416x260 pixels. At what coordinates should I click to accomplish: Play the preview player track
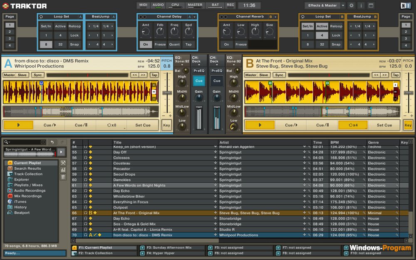(61, 152)
